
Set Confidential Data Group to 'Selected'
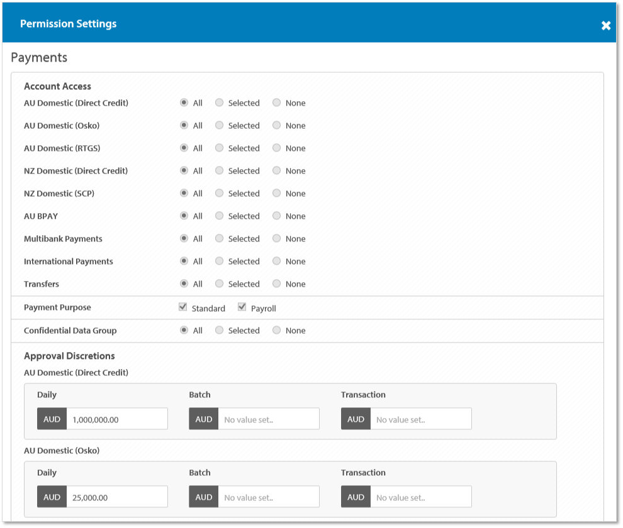(219, 331)
